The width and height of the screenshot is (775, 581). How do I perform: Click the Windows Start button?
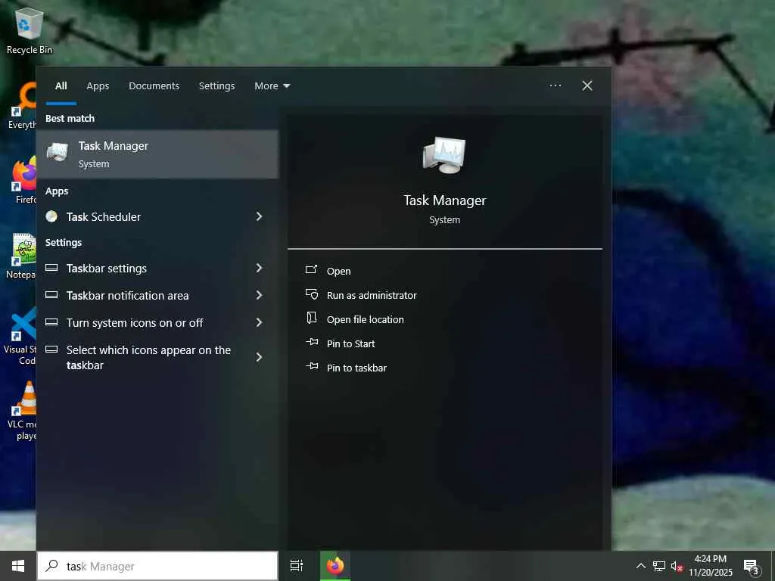(18, 566)
